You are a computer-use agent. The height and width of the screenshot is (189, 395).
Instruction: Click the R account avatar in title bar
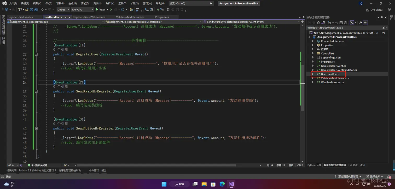coord(361,3)
